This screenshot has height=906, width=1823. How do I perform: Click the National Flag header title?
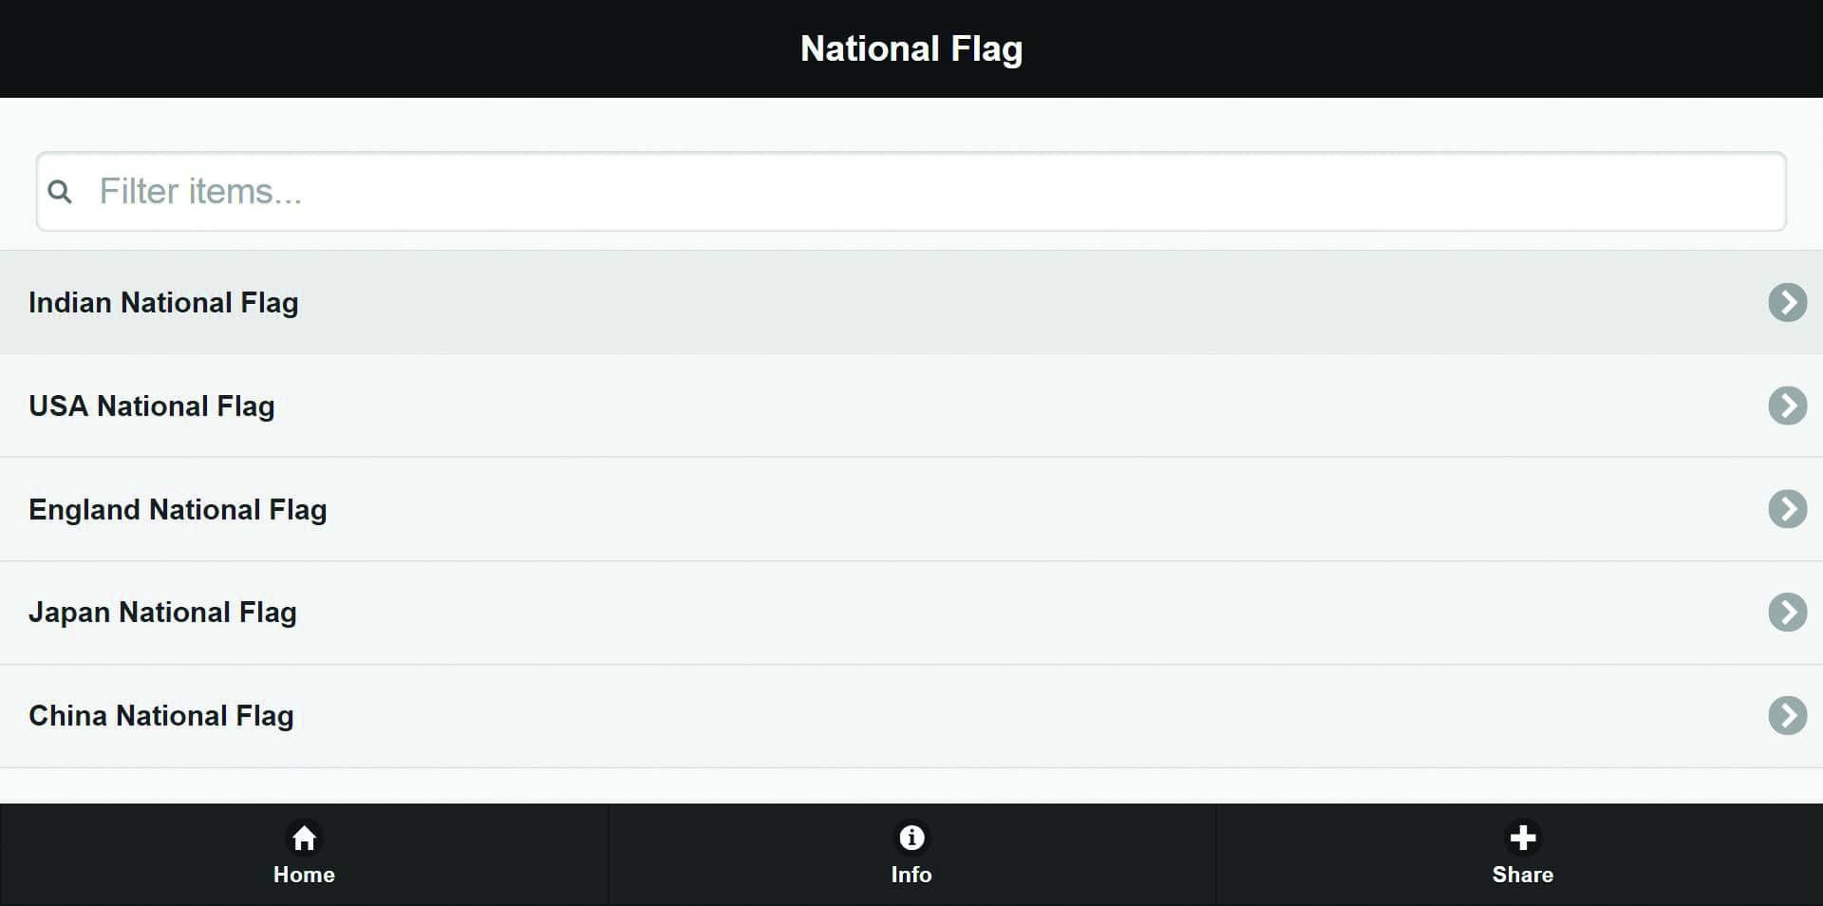tap(911, 48)
